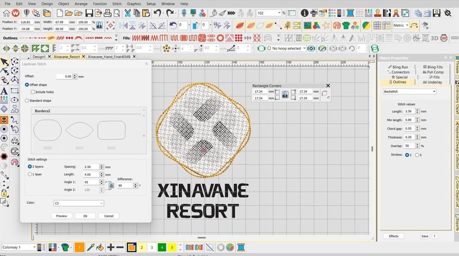The height and width of the screenshot is (256, 459).
Task: Click the Add color plus icon
Action: click(x=111, y=248)
